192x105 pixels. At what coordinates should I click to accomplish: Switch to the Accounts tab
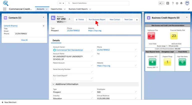(40, 9)
